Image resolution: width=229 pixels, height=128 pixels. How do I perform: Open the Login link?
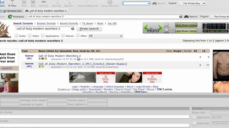tap(75, 86)
